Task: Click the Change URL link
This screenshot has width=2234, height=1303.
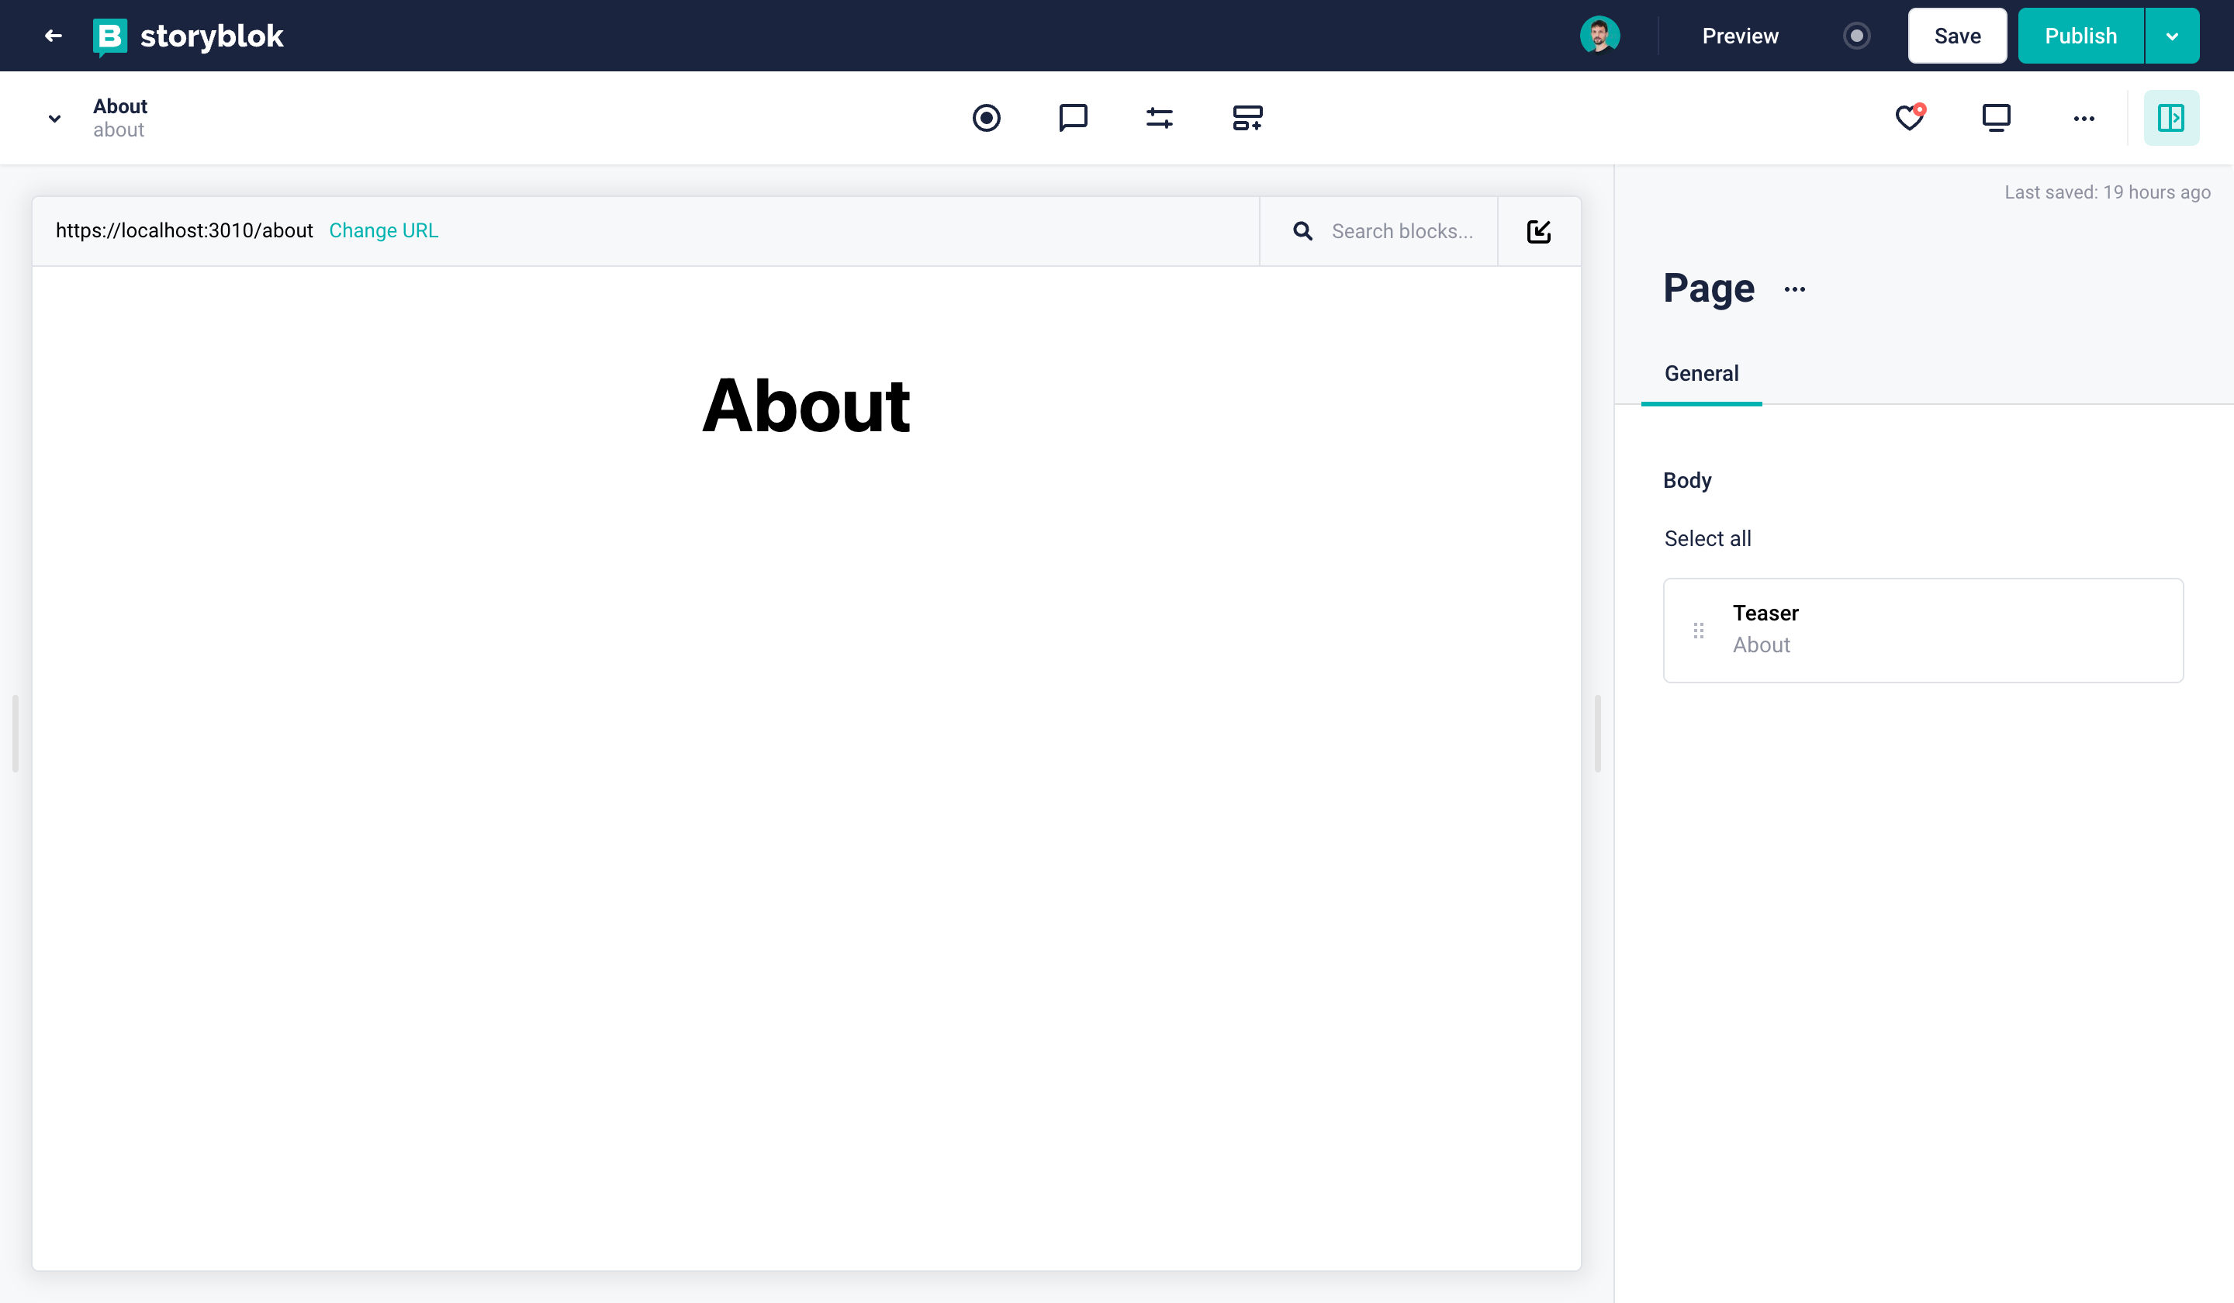Action: click(x=383, y=230)
